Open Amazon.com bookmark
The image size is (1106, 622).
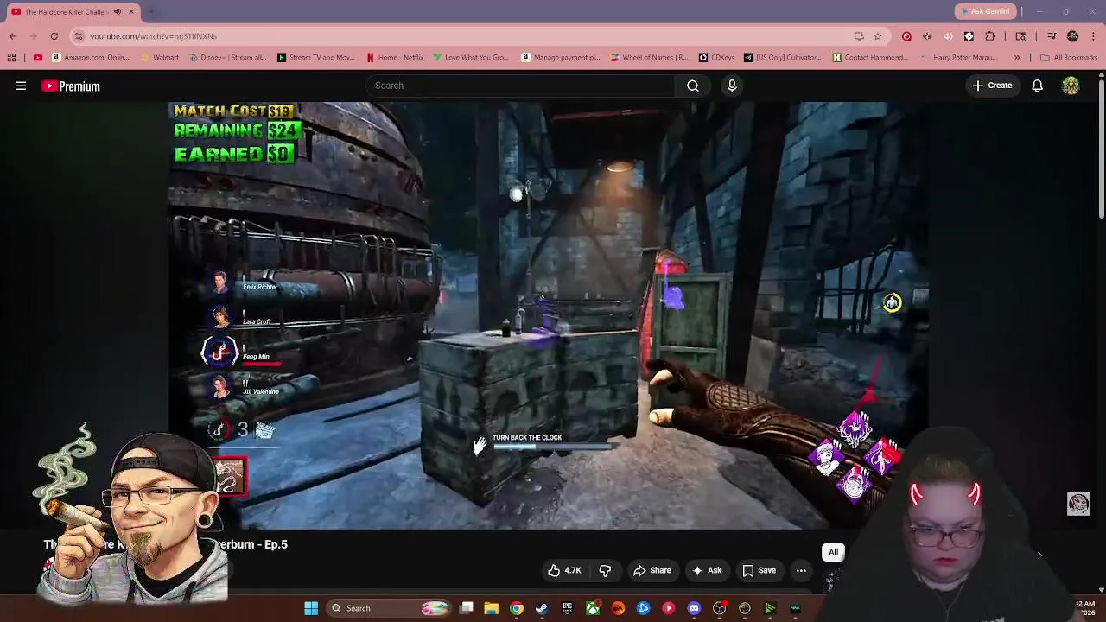click(90, 58)
